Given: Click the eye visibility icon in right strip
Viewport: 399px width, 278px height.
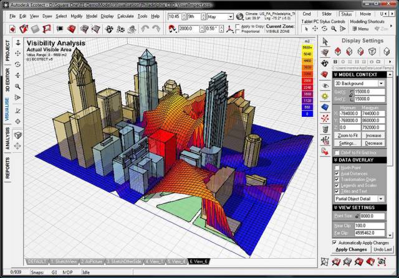Looking at the screenshot, I should pyautogui.click(x=325, y=86).
